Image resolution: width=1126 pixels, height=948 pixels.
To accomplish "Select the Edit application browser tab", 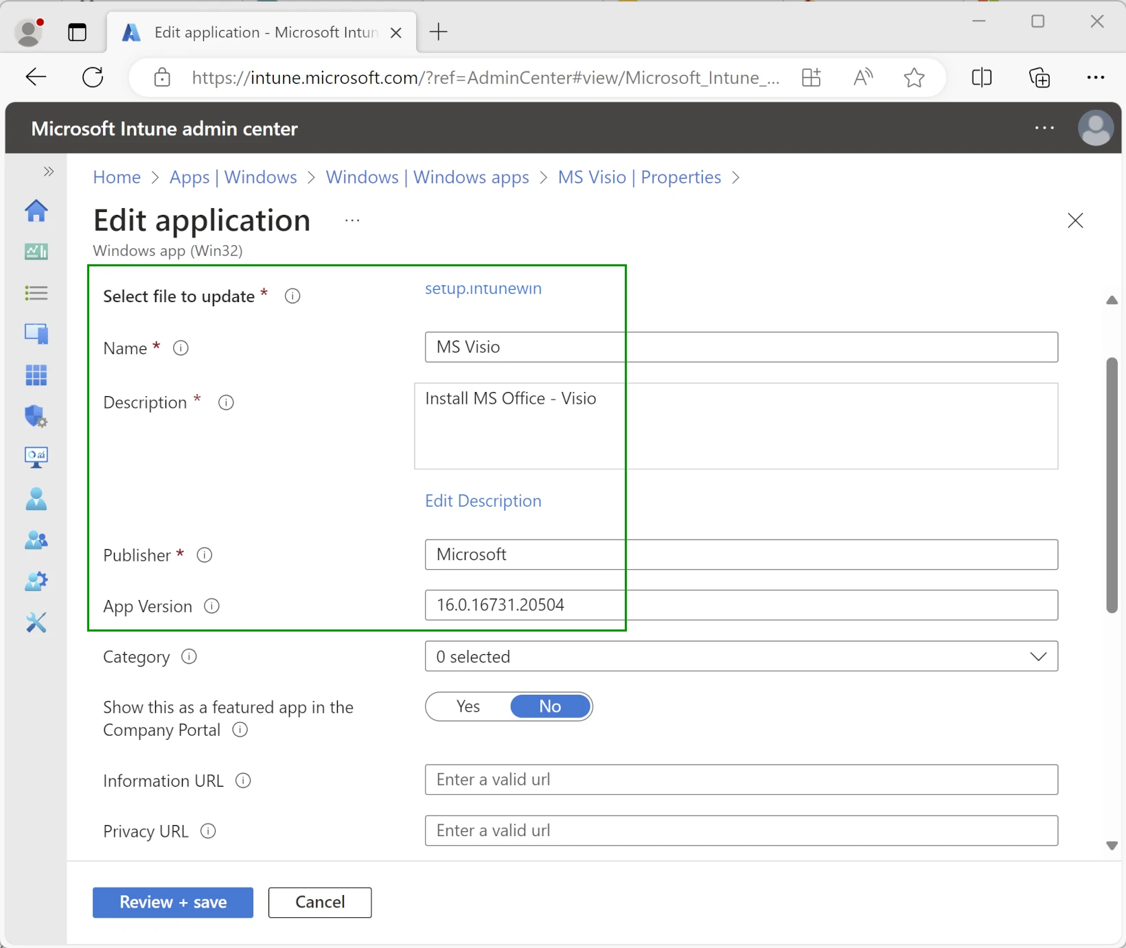I will click(262, 32).
